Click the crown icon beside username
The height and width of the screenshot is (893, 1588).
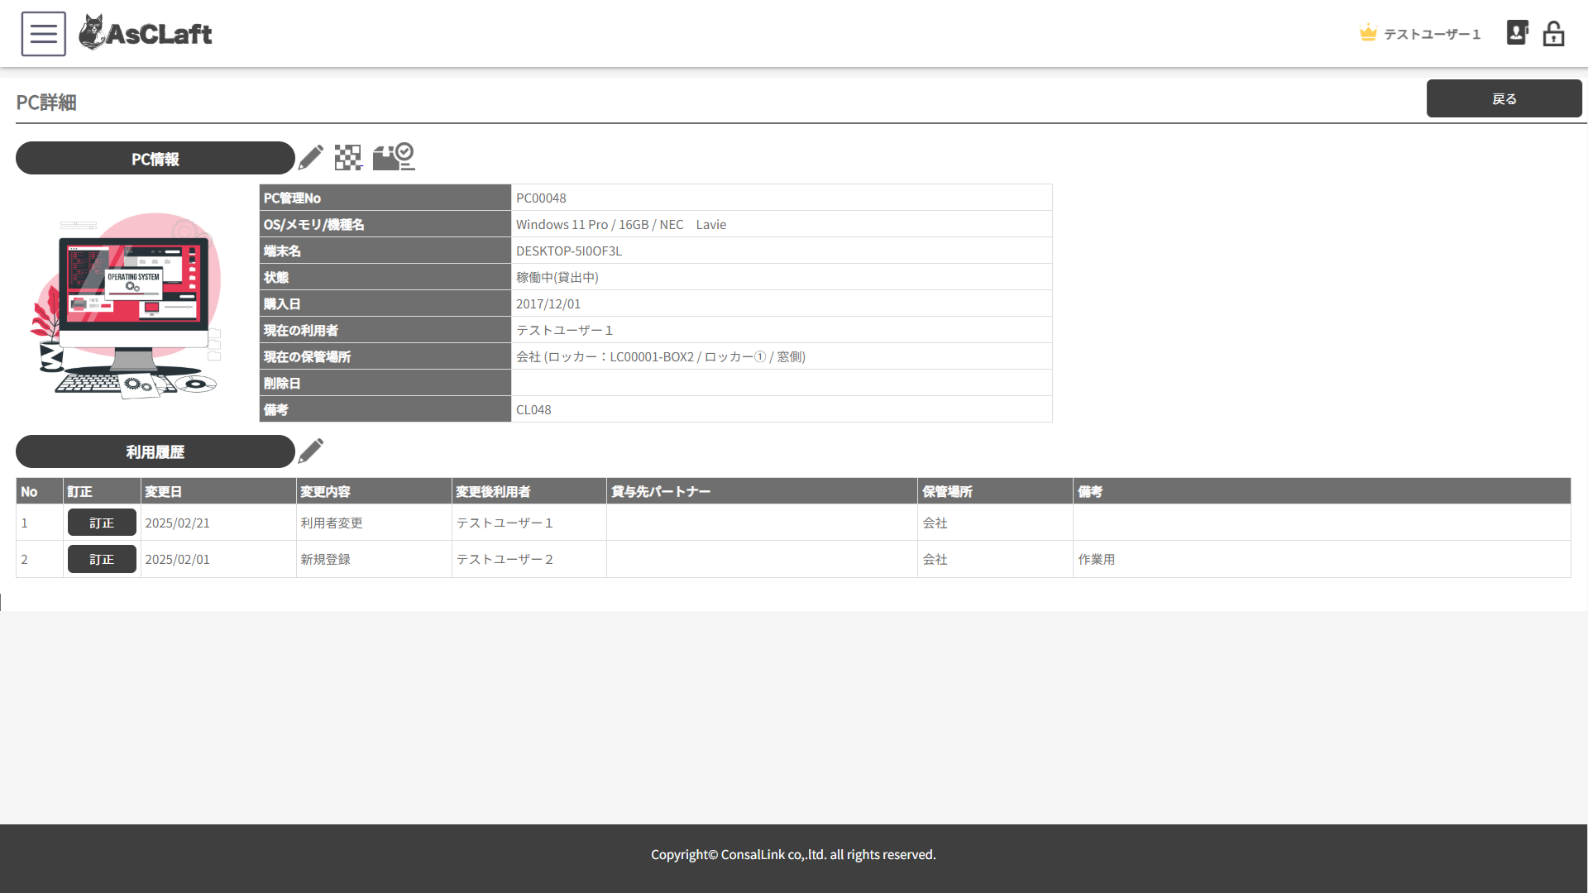click(1368, 33)
